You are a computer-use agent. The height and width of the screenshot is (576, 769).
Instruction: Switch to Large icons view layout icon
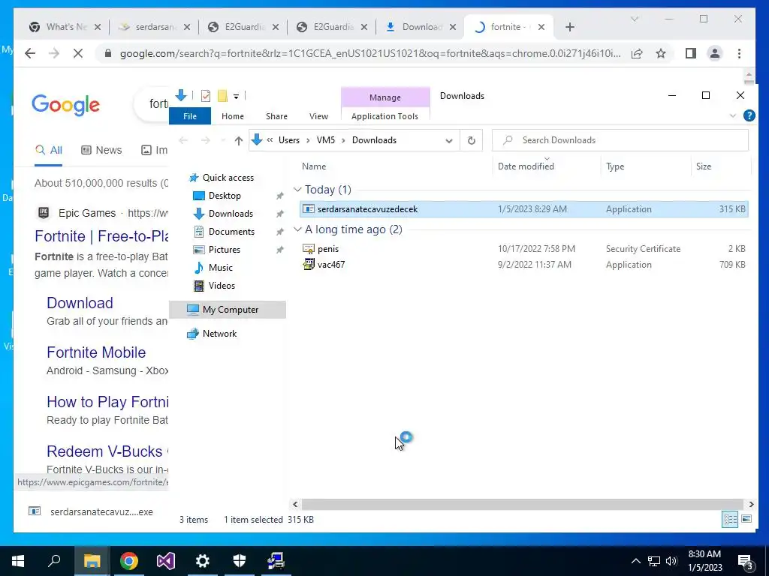[x=746, y=519]
